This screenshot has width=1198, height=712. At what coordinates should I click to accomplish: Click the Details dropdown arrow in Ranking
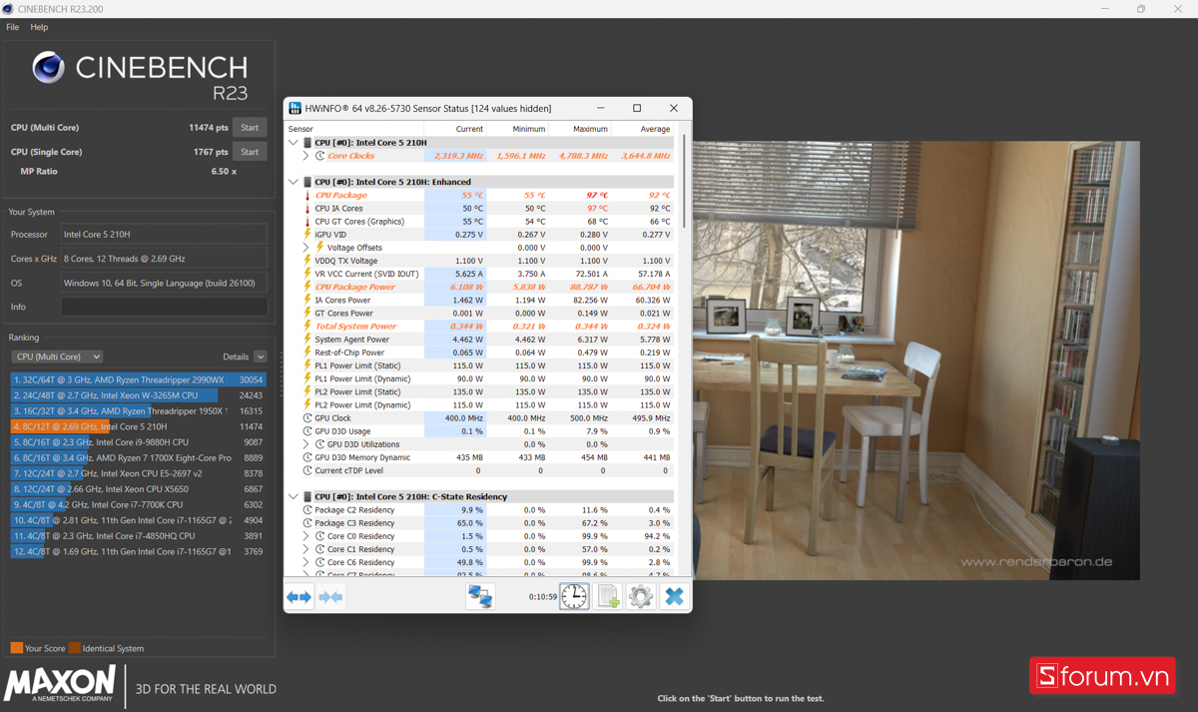pyautogui.click(x=261, y=356)
